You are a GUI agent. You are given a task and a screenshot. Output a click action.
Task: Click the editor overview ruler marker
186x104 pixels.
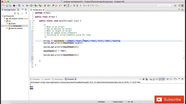(x=184, y=58)
